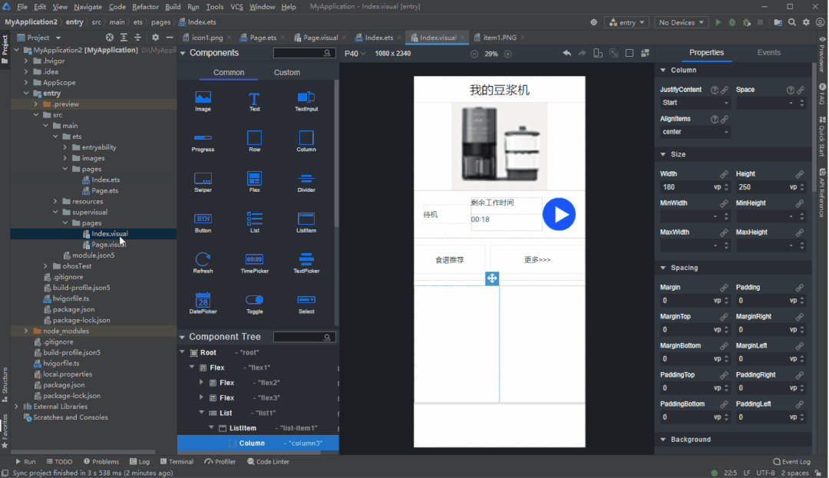Screen dimensions: 829x478
Task: Select the list1 node in Component Tree
Action: [x=257, y=413]
